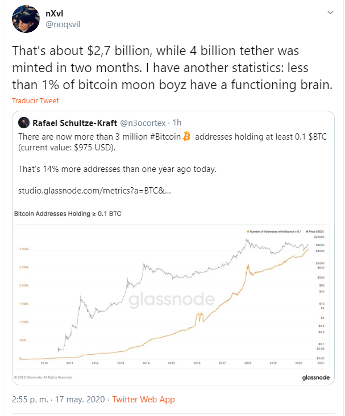The image size is (345, 416).
Task: Click the Traducir Tweet link
Action: (35, 101)
